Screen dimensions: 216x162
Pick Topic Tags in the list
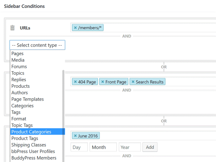(x=36, y=125)
